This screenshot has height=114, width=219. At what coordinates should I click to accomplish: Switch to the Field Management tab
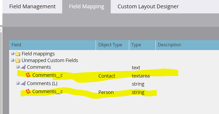coord(32,6)
